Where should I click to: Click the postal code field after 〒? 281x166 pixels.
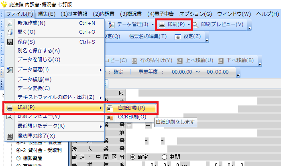pyautogui.click(x=138, y=125)
